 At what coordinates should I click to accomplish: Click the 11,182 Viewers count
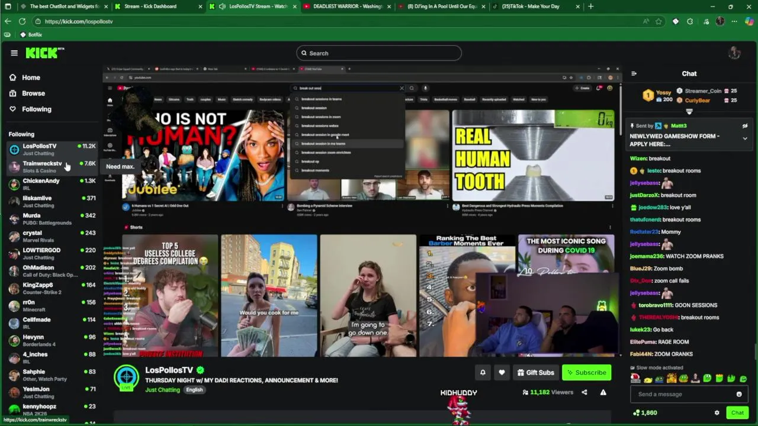click(548, 392)
